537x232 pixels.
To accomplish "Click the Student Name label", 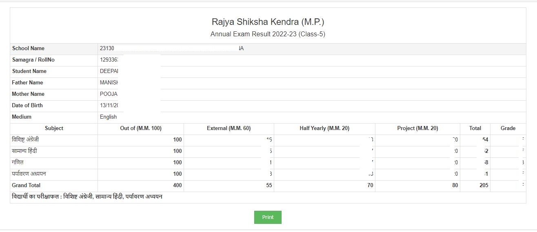I will coord(29,71).
